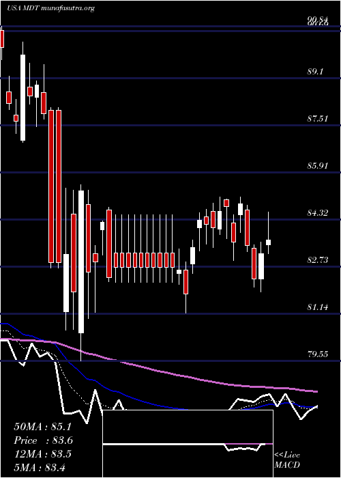Click the 85.91 price axis label
341x478 pixels.
[x=317, y=165]
